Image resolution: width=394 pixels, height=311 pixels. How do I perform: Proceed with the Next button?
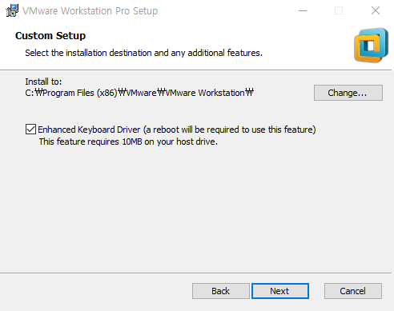click(280, 291)
